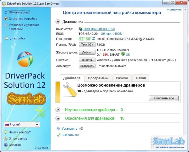Click the refresh window arrows icon
Viewport: 189px width, 152px height.
pyautogui.click(x=6, y=12)
